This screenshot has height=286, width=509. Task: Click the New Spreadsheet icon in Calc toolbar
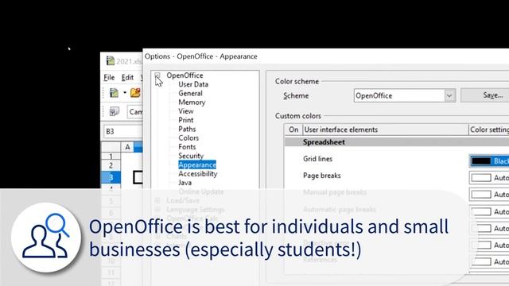click(114, 93)
